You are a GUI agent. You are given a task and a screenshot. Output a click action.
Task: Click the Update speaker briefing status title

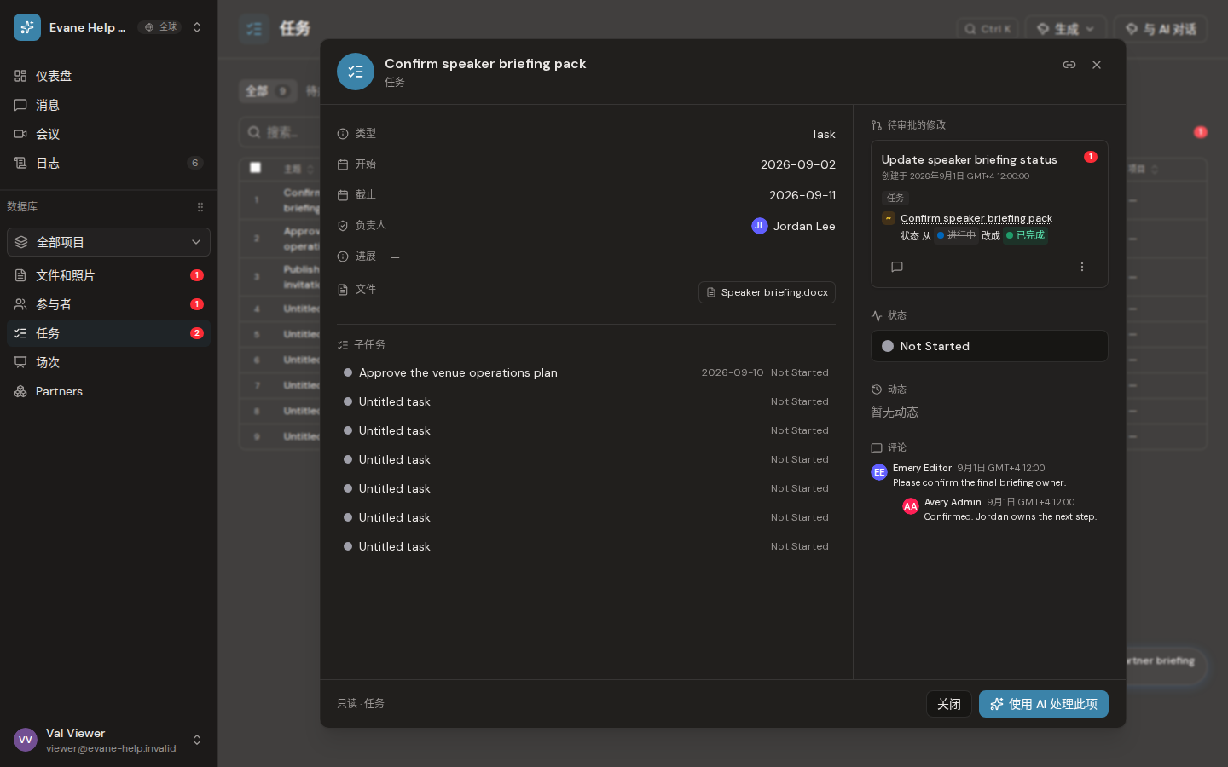click(x=969, y=159)
